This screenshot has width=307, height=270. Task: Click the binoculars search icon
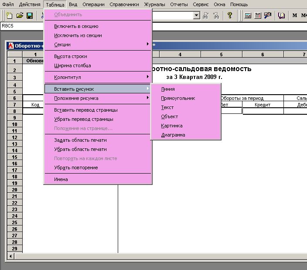point(205,15)
